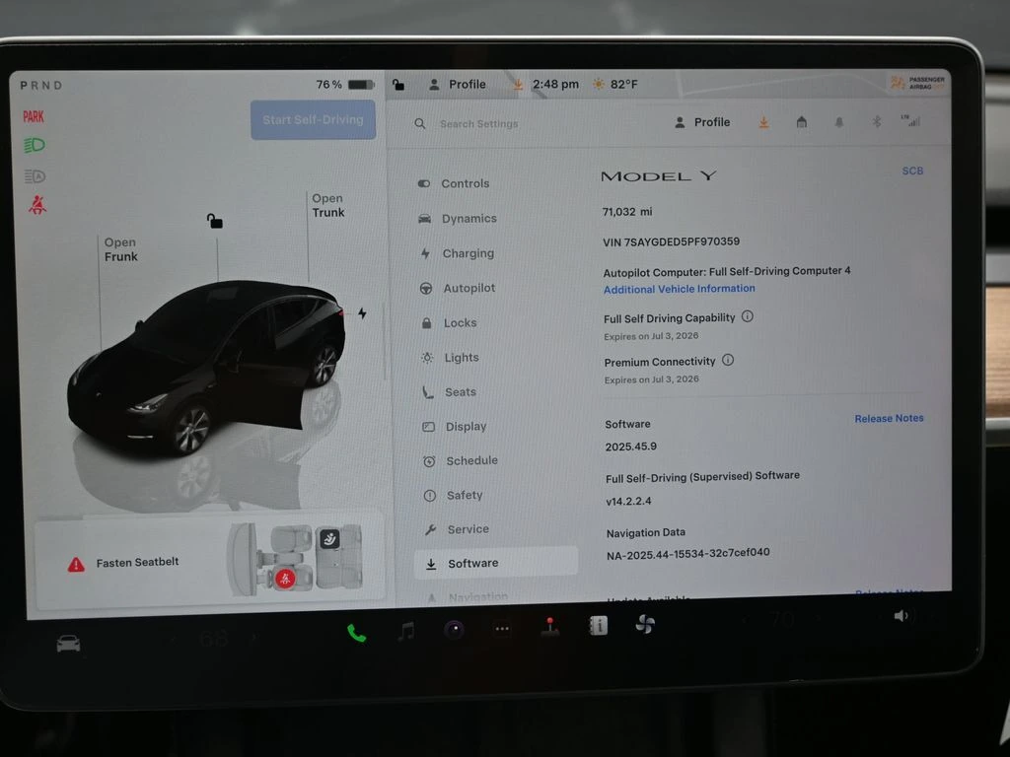Tap the Bluetooth icon in settings header

876,122
